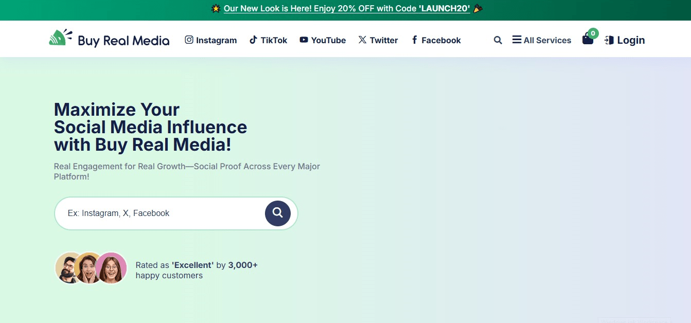Click the 'happy customers' text

169,276
